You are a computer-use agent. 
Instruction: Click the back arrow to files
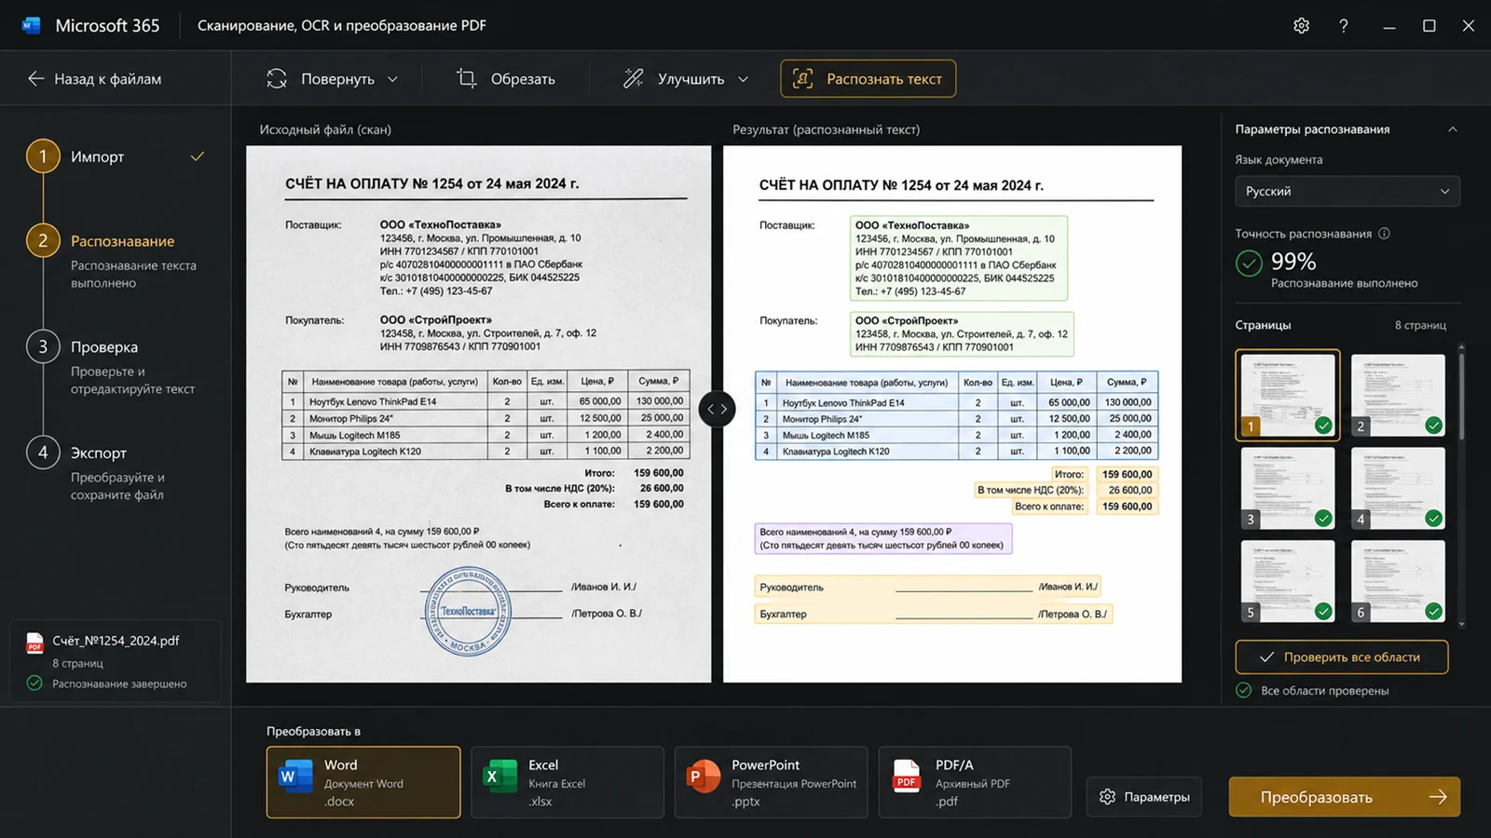pyautogui.click(x=35, y=78)
